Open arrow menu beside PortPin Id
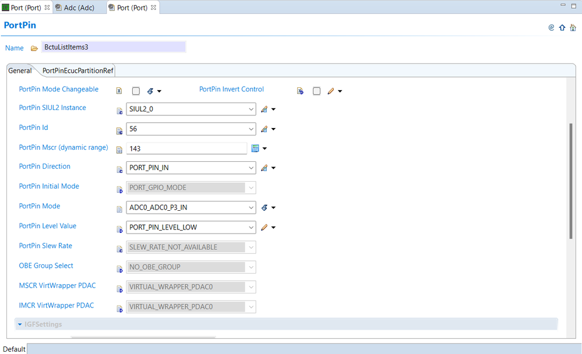 tap(274, 129)
